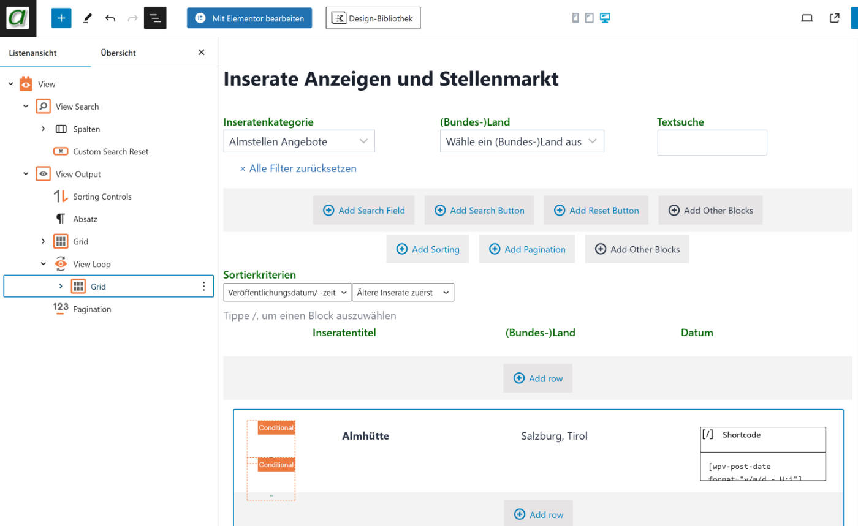Viewport: 858px width, 526px height.
Task: Expand the selected Grid inside View Loop
Action: pyautogui.click(x=61, y=287)
